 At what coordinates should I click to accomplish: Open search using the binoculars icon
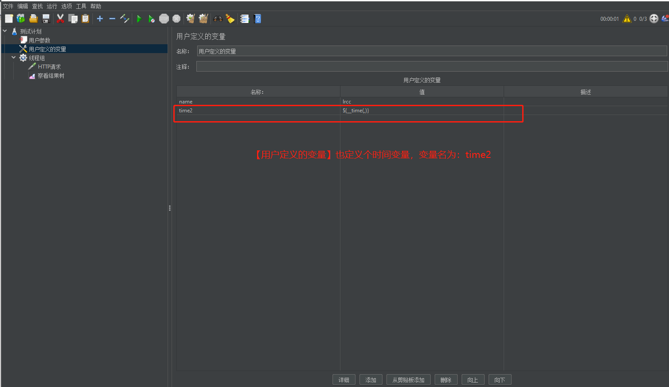[218, 19]
